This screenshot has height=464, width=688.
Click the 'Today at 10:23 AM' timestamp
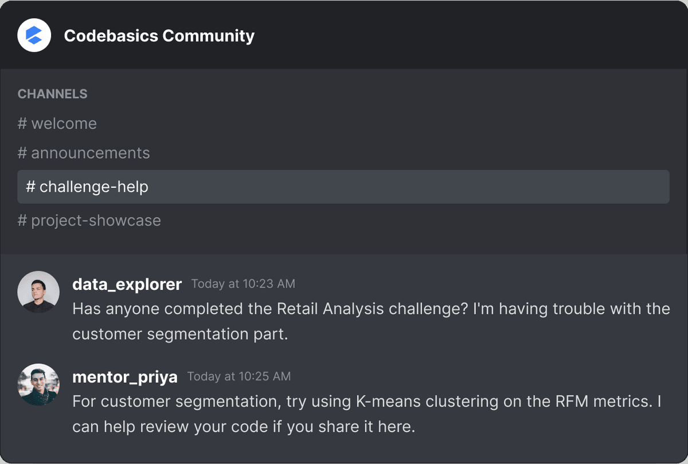pos(243,284)
